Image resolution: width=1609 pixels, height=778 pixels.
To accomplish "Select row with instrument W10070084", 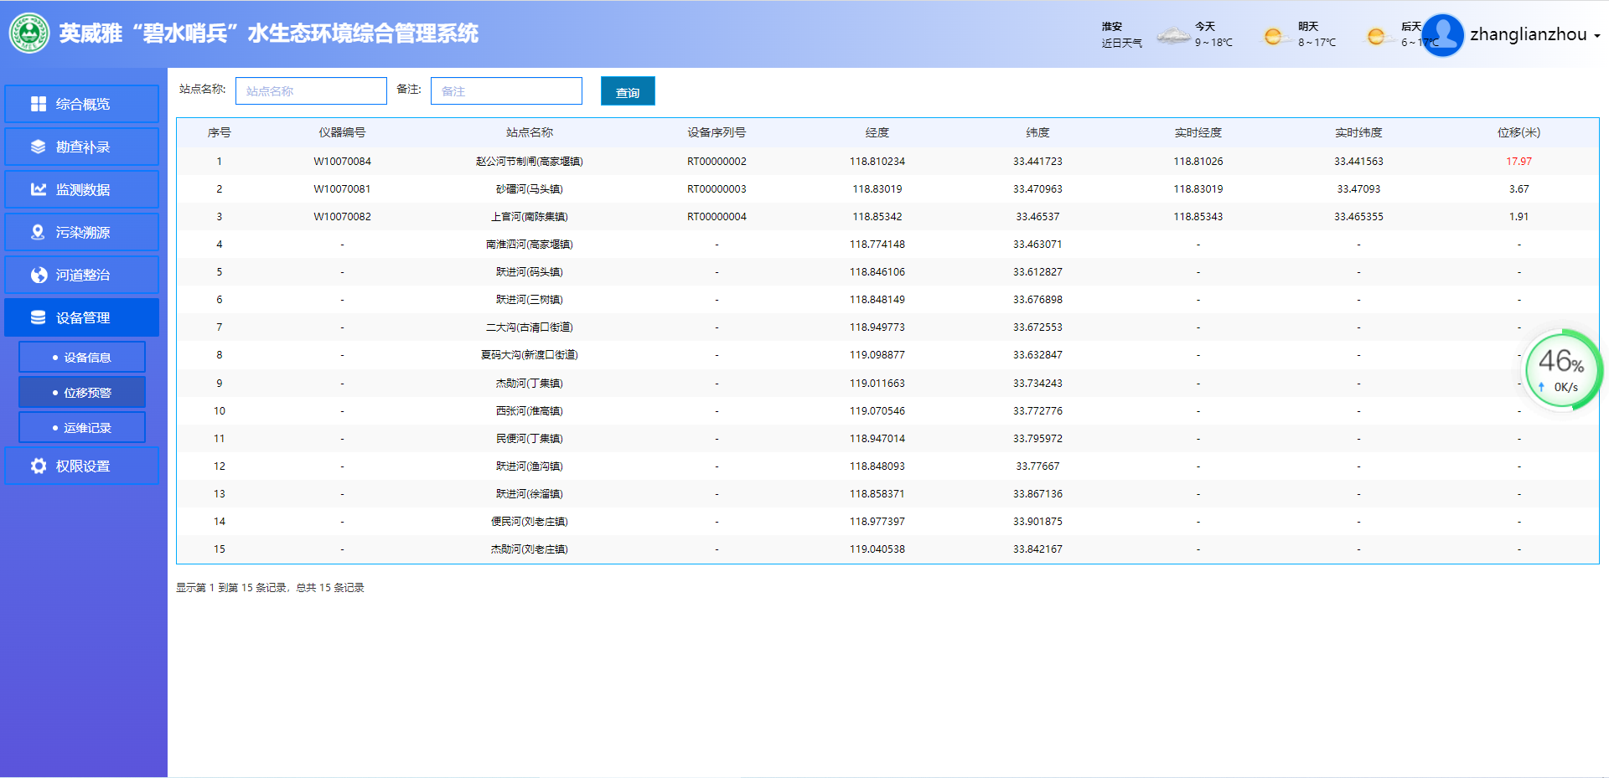I will point(342,162).
